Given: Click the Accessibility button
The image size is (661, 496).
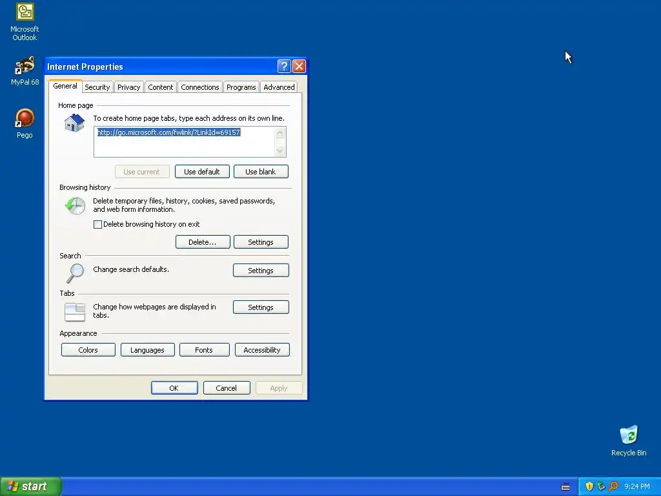Looking at the screenshot, I should coord(262,349).
